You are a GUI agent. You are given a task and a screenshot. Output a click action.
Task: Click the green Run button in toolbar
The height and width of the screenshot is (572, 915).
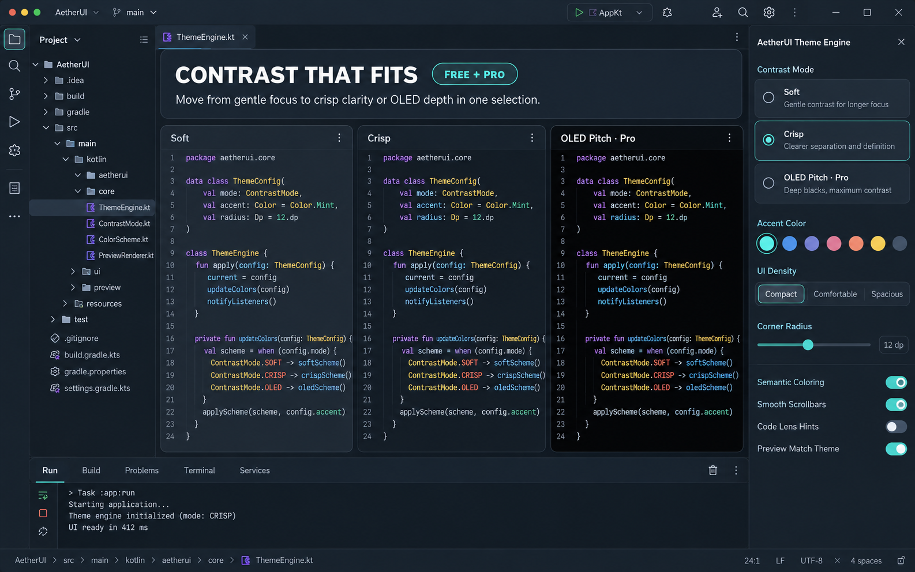(579, 12)
